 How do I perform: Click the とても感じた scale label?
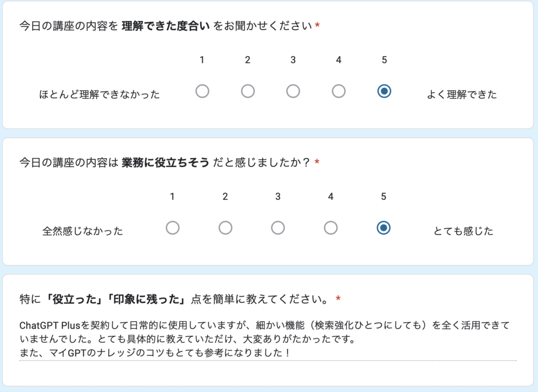pos(463,231)
